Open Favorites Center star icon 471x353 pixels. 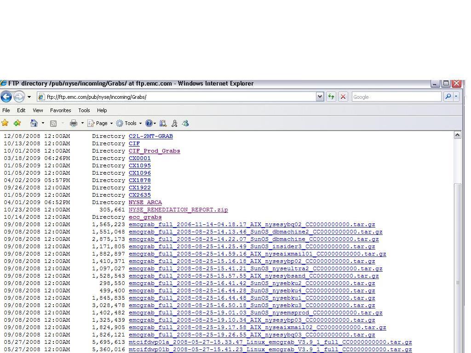[5, 123]
